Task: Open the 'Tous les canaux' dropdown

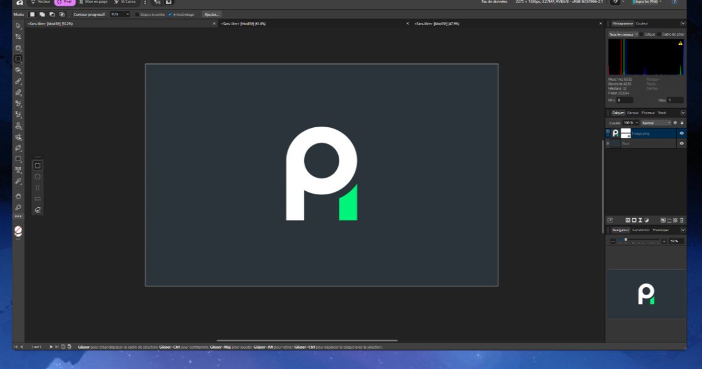Action: [x=623, y=34]
